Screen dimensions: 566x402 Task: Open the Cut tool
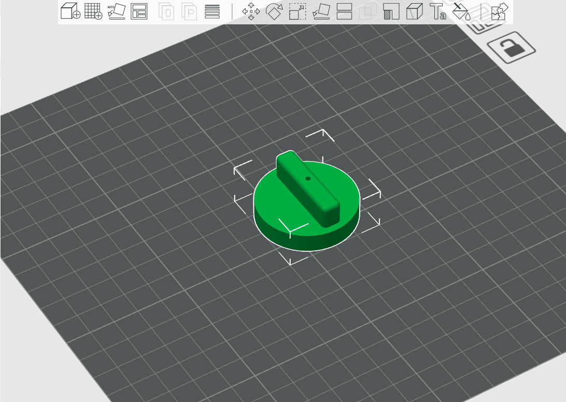344,11
